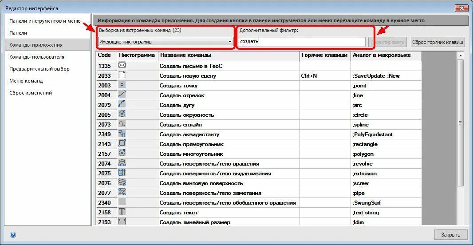The height and width of the screenshot is (245, 473).
Task: Click the T text icon in row 2158
Action: [x=122, y=212]
